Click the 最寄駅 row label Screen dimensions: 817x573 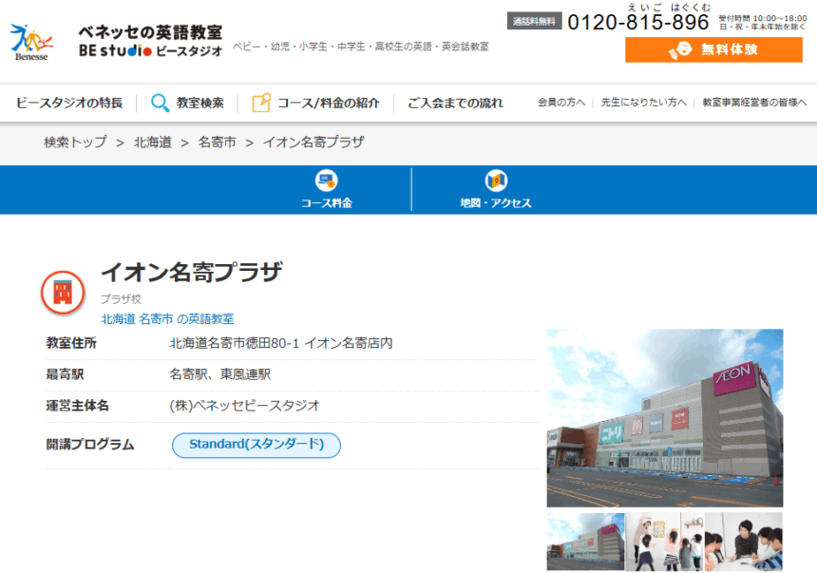[x=66, y=374]
